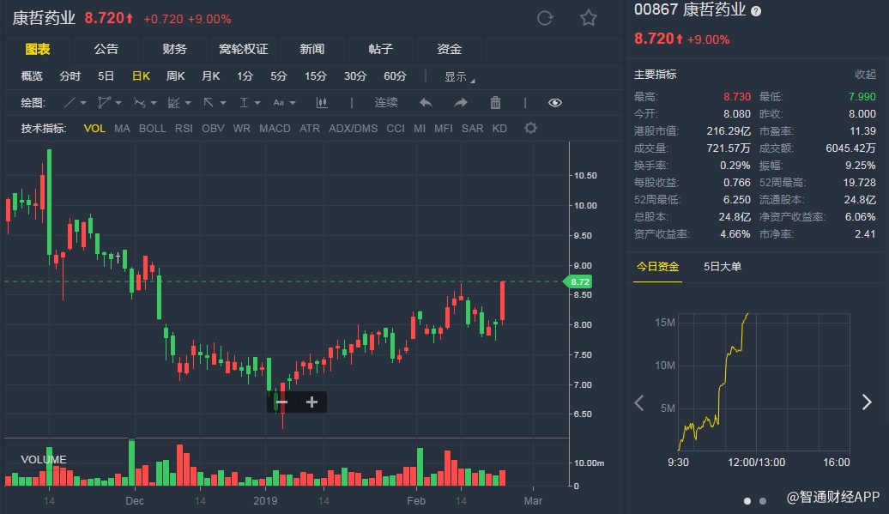This screenshot has height=514, width=889.
Task: Select the 周K chart period
Action: point(176,76)
